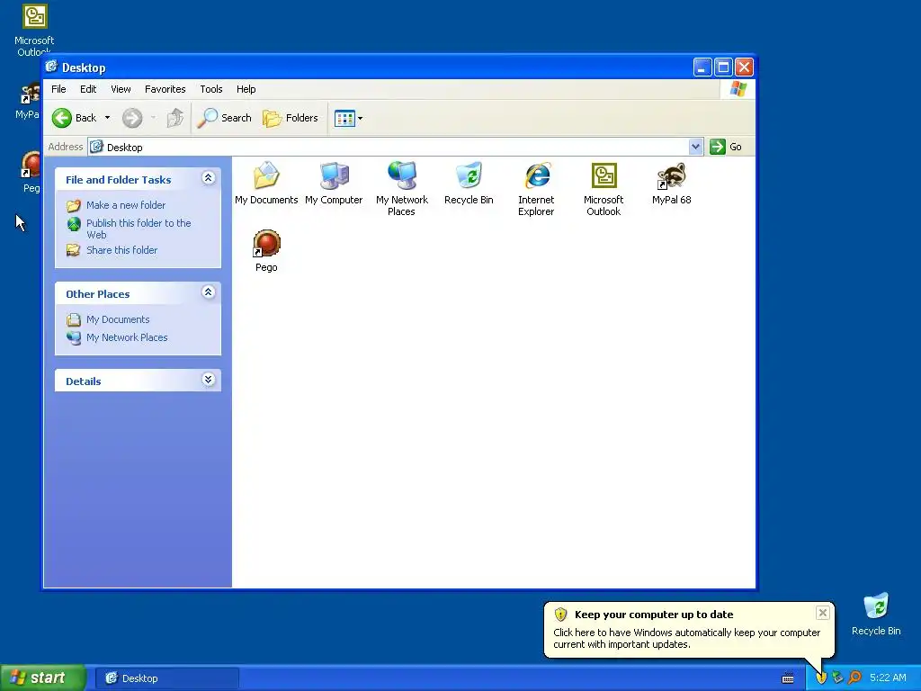Expand the Address bar dropdown
Viewport: 921px width, 691px height.
[x=695, y=147]
